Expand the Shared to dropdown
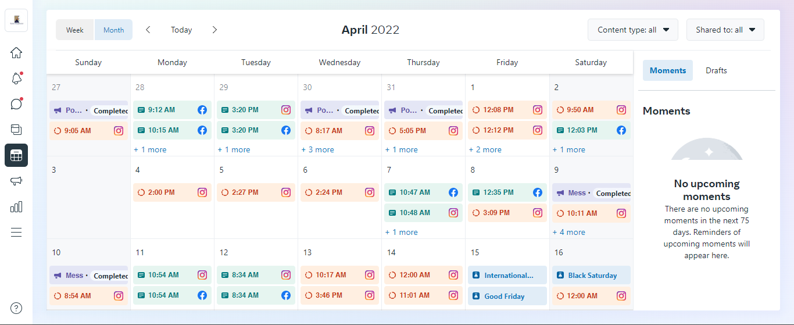Screen dimensions: 794x325 (x=725, y=30)
